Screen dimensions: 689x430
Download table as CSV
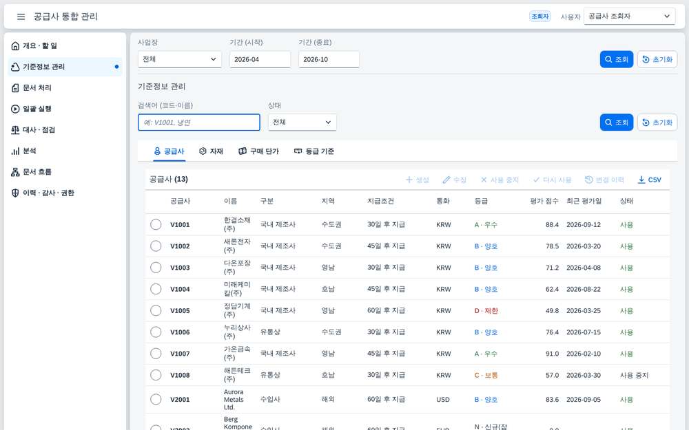point(650,180)
